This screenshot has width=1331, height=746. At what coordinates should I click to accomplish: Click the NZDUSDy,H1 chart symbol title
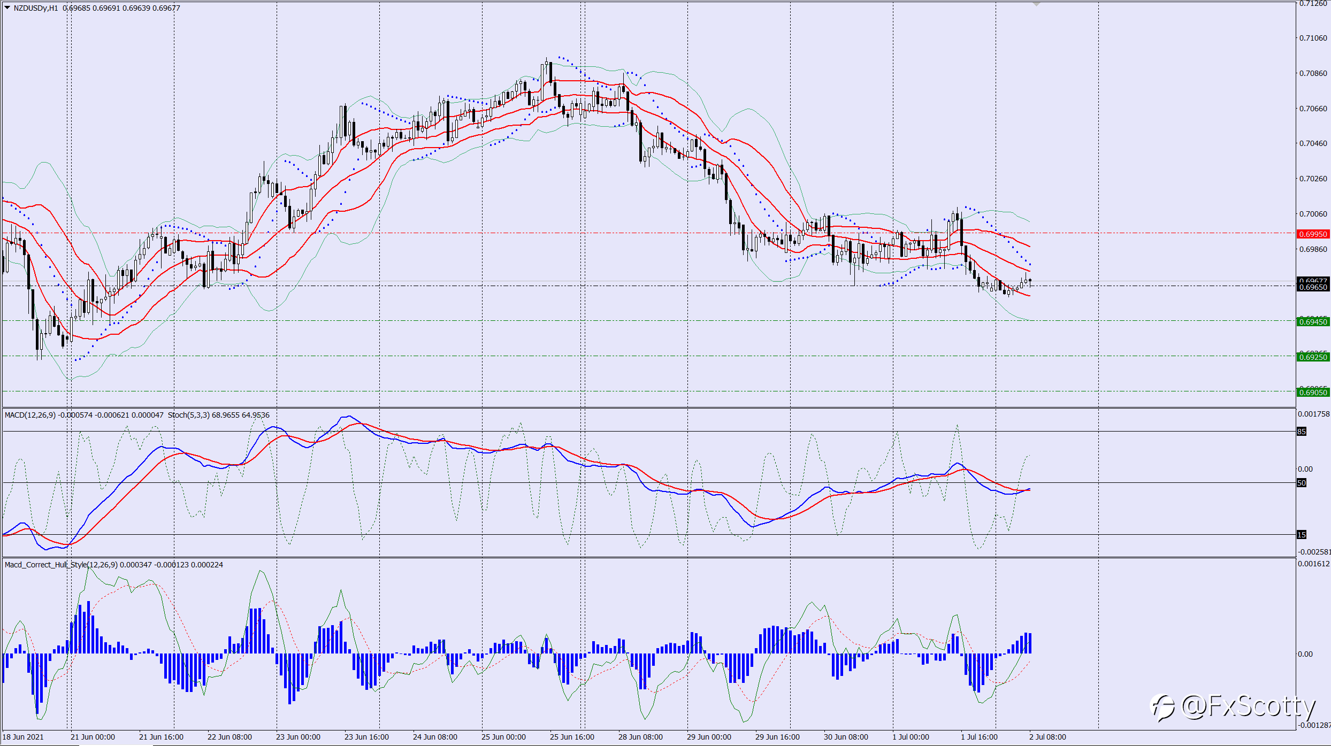coord(36,8)
